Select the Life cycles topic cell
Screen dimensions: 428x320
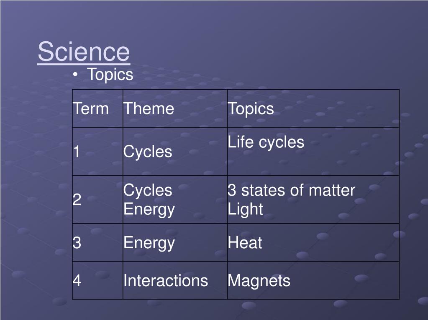point(313,151)
